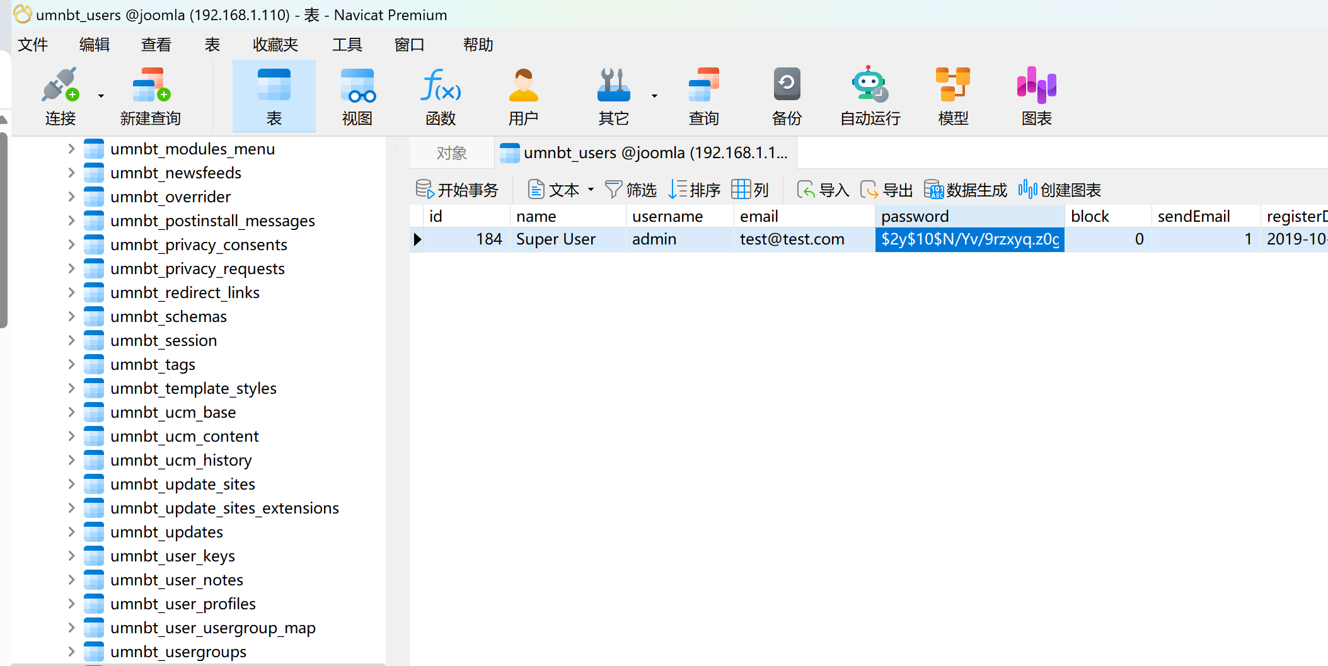Click the Export (导出) button
Image resolution: width=1328 pixels, height=666 pixels.
[887, 190]
